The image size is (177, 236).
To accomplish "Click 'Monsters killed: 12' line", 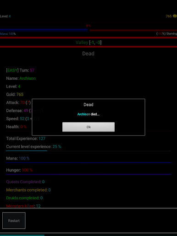I will click(23, 206).
